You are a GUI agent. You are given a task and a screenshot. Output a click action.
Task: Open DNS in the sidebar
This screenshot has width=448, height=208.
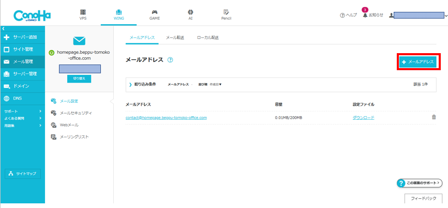pos(22,98)
